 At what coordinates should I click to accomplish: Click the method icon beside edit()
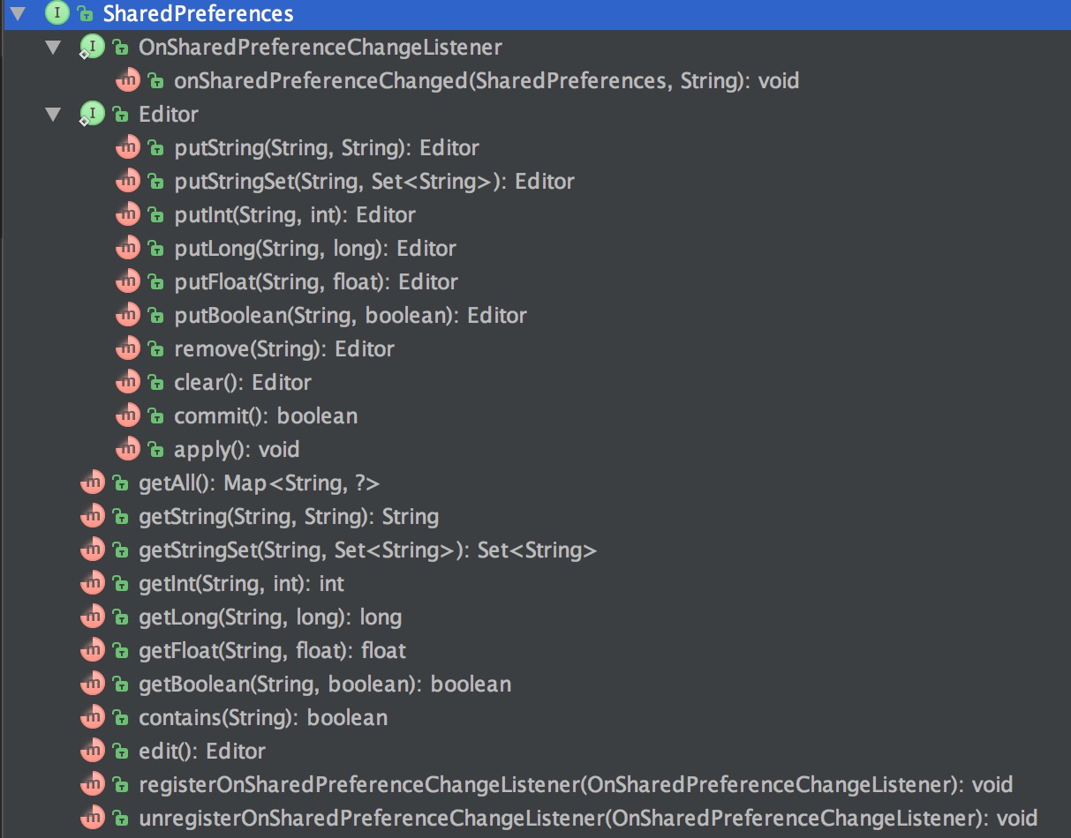[x=93, y=752]
